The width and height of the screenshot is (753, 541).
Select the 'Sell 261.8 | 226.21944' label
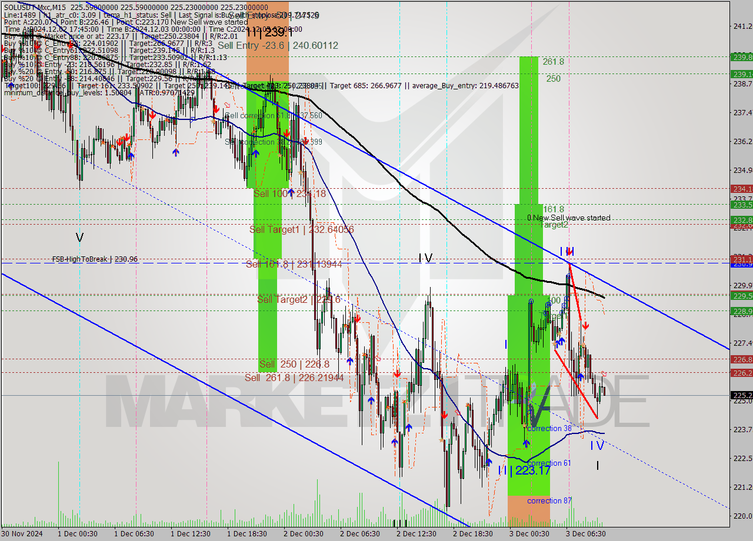[x=294, y=378]
